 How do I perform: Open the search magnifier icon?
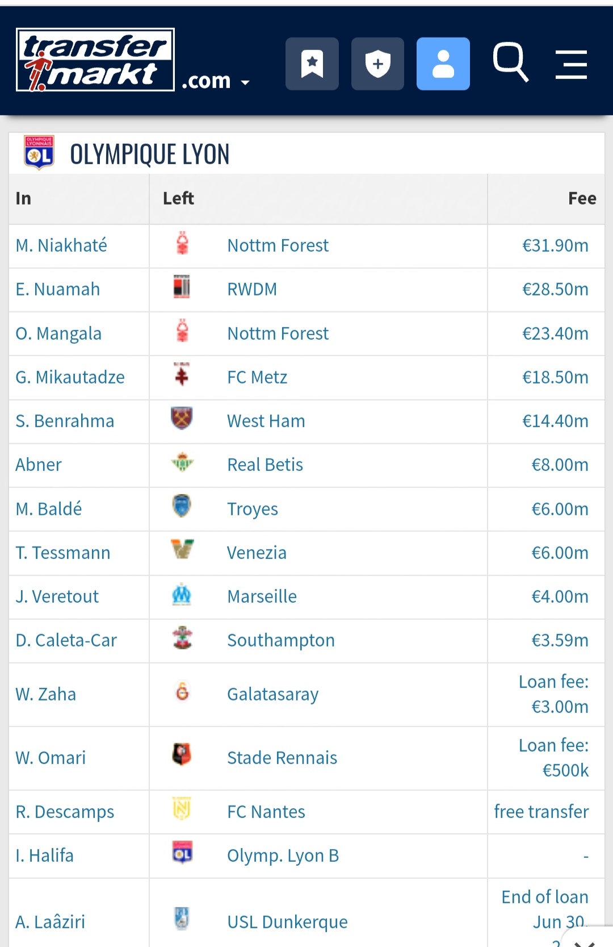pyautogui.click(x=511, y=62)
